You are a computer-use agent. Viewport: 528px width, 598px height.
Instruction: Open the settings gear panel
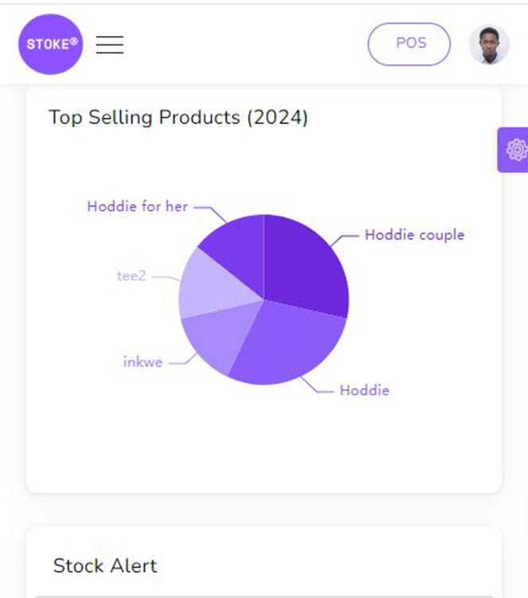(x=514, y=149)
